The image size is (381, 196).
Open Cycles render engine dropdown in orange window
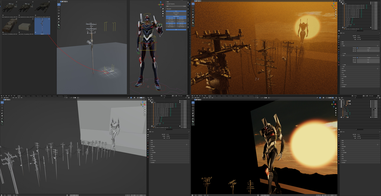[368, 36]
